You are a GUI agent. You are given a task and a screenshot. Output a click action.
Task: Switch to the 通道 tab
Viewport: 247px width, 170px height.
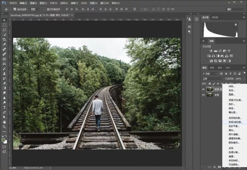pyautogui.click(x=212, y=68)
